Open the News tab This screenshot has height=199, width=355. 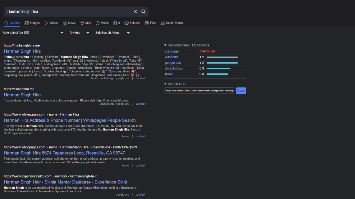69,23
